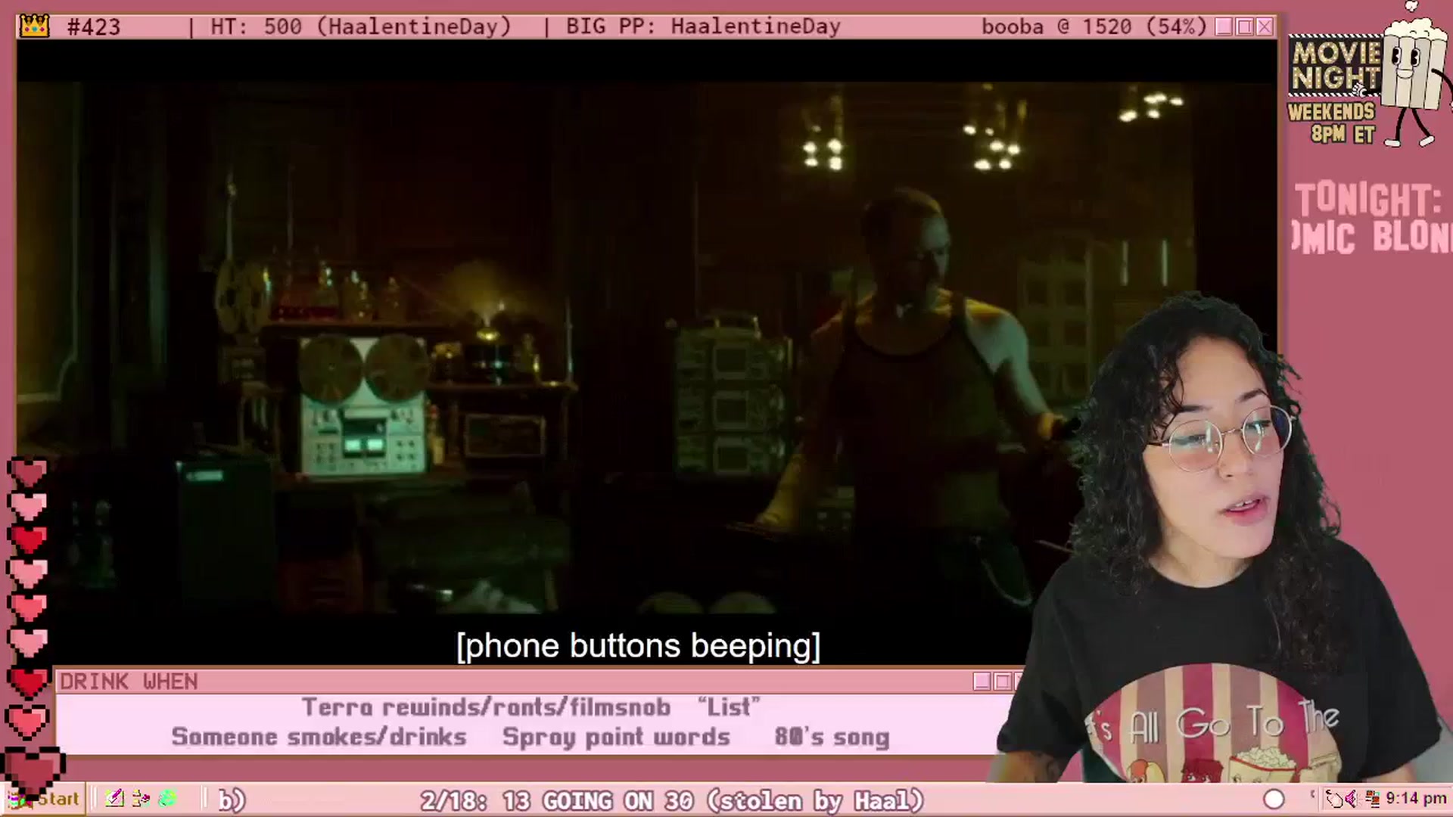Expand hidden tray icons chevron
The width and height of the screenshot is (1453, 817).
1313,794
